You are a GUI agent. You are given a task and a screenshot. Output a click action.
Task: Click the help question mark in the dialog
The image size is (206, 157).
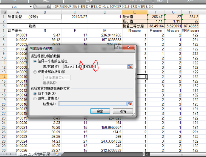pos(118,47)
